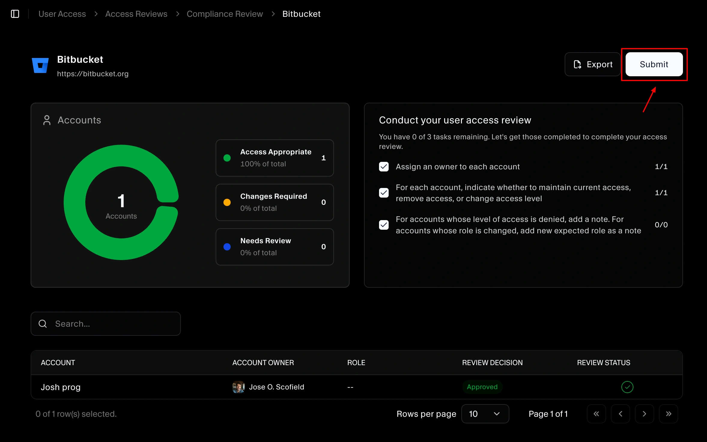707x442 pixels.
Task: Go to previous page with left arrow icon
Action: click(x=620, y=414)
